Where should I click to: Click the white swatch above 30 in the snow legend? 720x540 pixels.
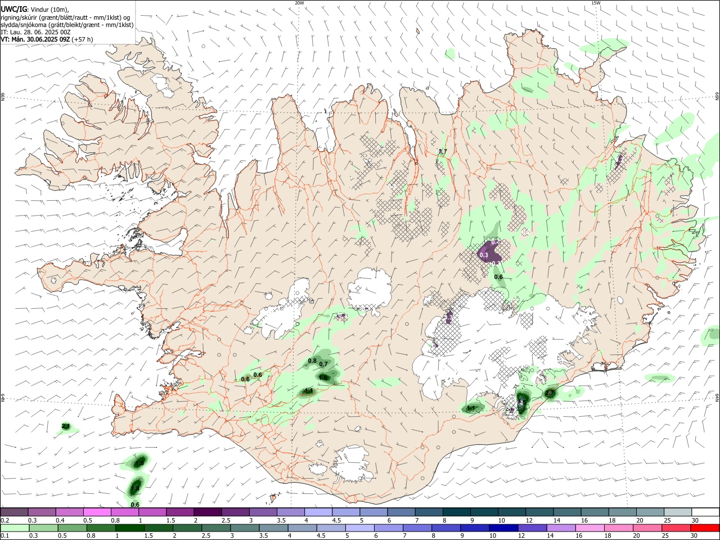click(705, 512)
